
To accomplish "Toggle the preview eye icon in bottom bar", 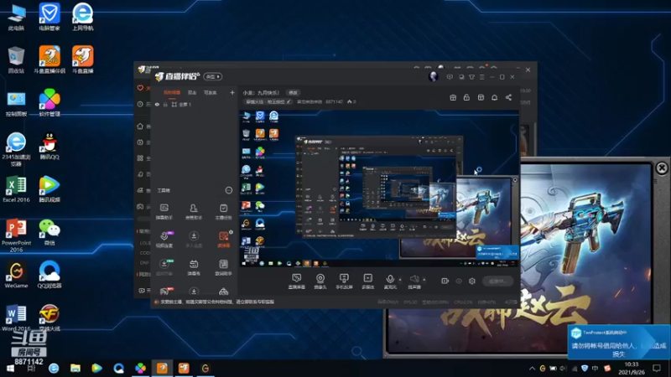I will click(x=459, y=281).
